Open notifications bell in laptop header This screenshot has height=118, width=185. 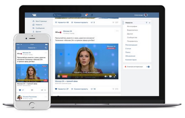click(x=86, y=15)
